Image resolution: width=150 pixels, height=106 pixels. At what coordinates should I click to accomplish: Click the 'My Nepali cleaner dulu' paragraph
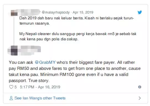[78, 37]
